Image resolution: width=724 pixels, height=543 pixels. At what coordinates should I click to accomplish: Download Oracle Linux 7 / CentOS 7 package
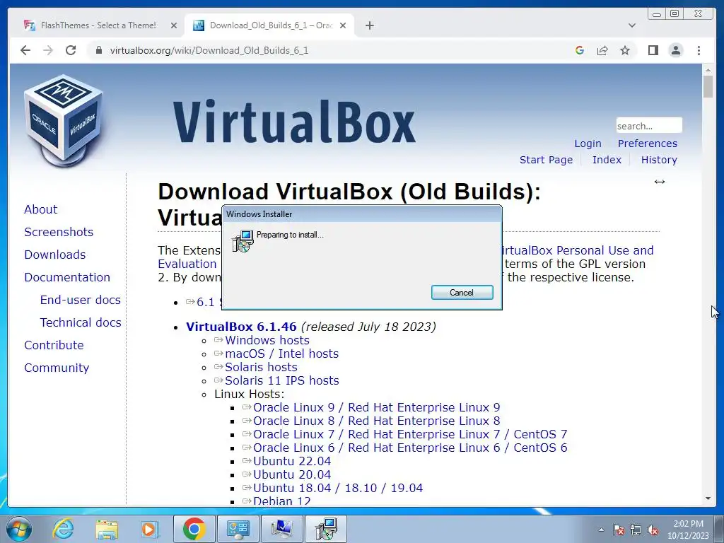click(410, 435)
